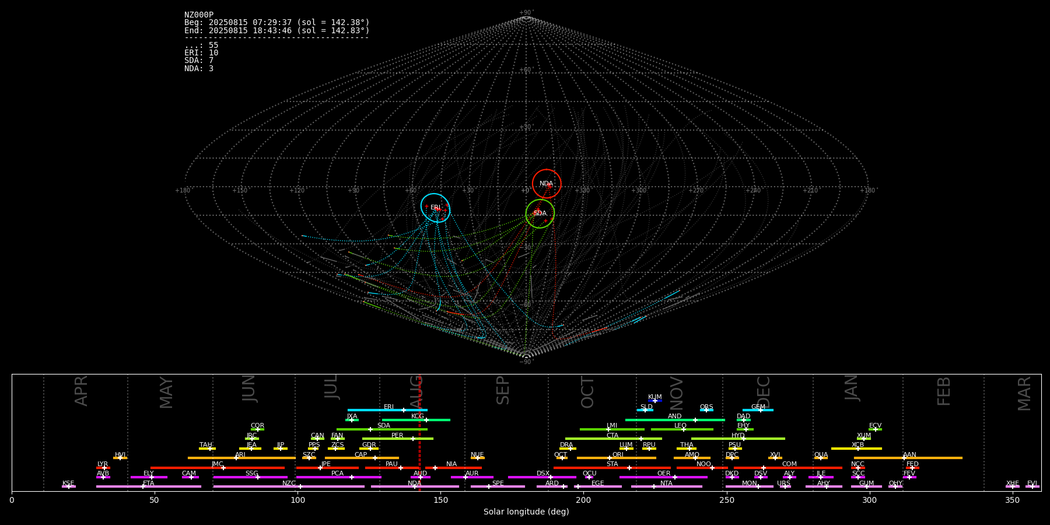1050x525 pixels.
Task: Click the NZC shower label in timeline
Action: 289,483
